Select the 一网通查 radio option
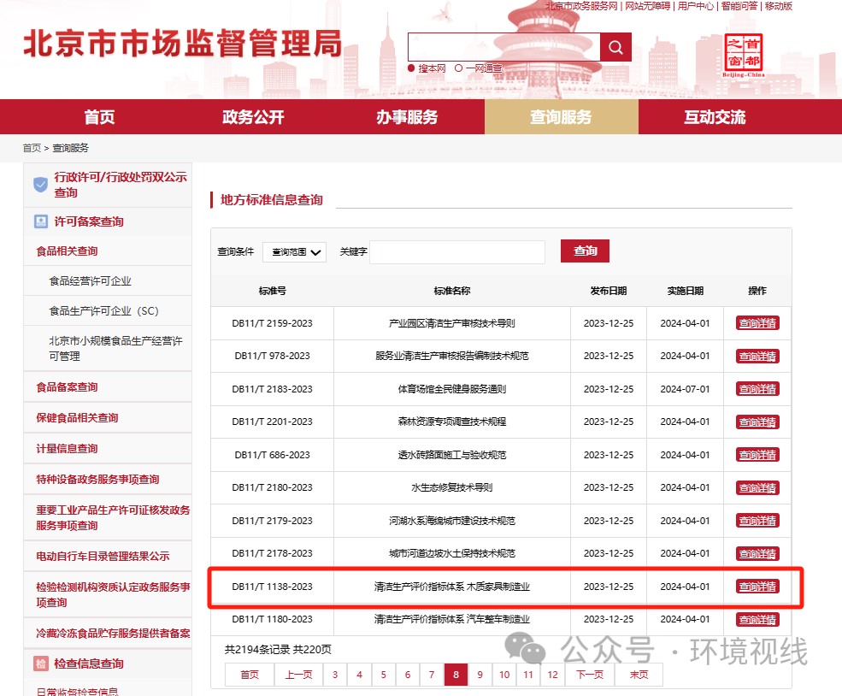 pyautogui.click(x=458, y=68)
